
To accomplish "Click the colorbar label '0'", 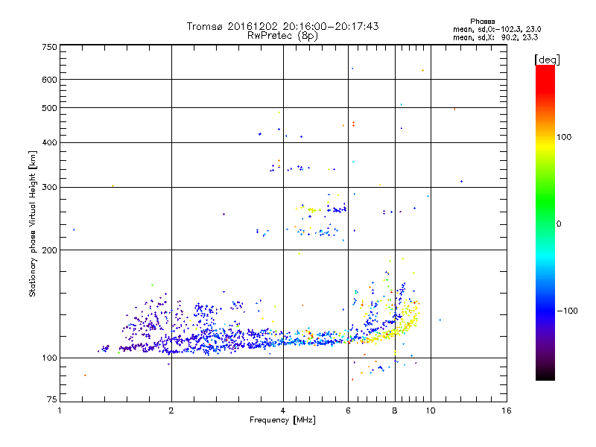I will click(x=559, y=224).
